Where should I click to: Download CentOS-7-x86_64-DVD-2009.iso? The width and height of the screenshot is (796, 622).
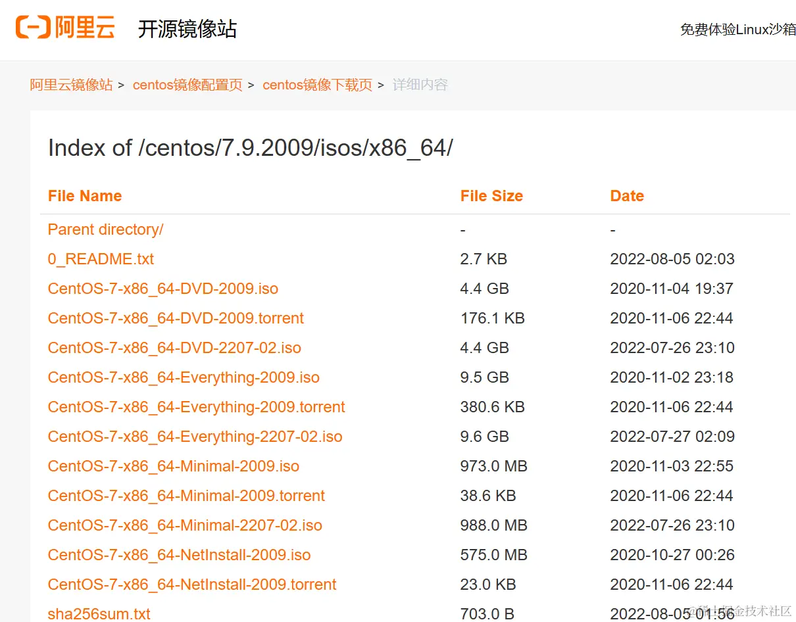tap(163, 289)
